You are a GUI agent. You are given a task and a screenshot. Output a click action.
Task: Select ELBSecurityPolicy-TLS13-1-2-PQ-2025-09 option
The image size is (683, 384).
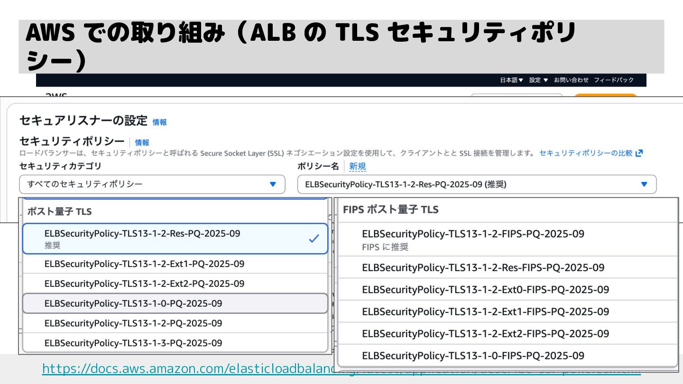coord(175,323)
